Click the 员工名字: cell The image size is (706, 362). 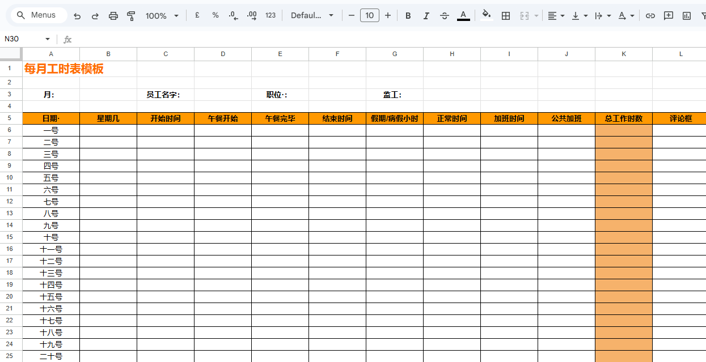166,95
